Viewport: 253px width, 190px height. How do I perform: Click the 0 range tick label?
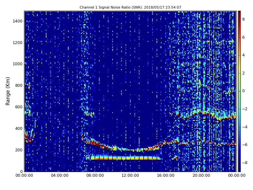(x=21, y=171)
